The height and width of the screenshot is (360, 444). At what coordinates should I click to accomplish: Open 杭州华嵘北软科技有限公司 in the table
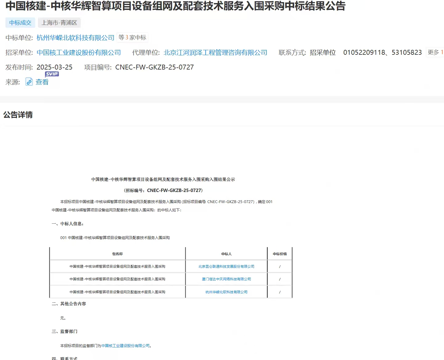coord(226,292)
